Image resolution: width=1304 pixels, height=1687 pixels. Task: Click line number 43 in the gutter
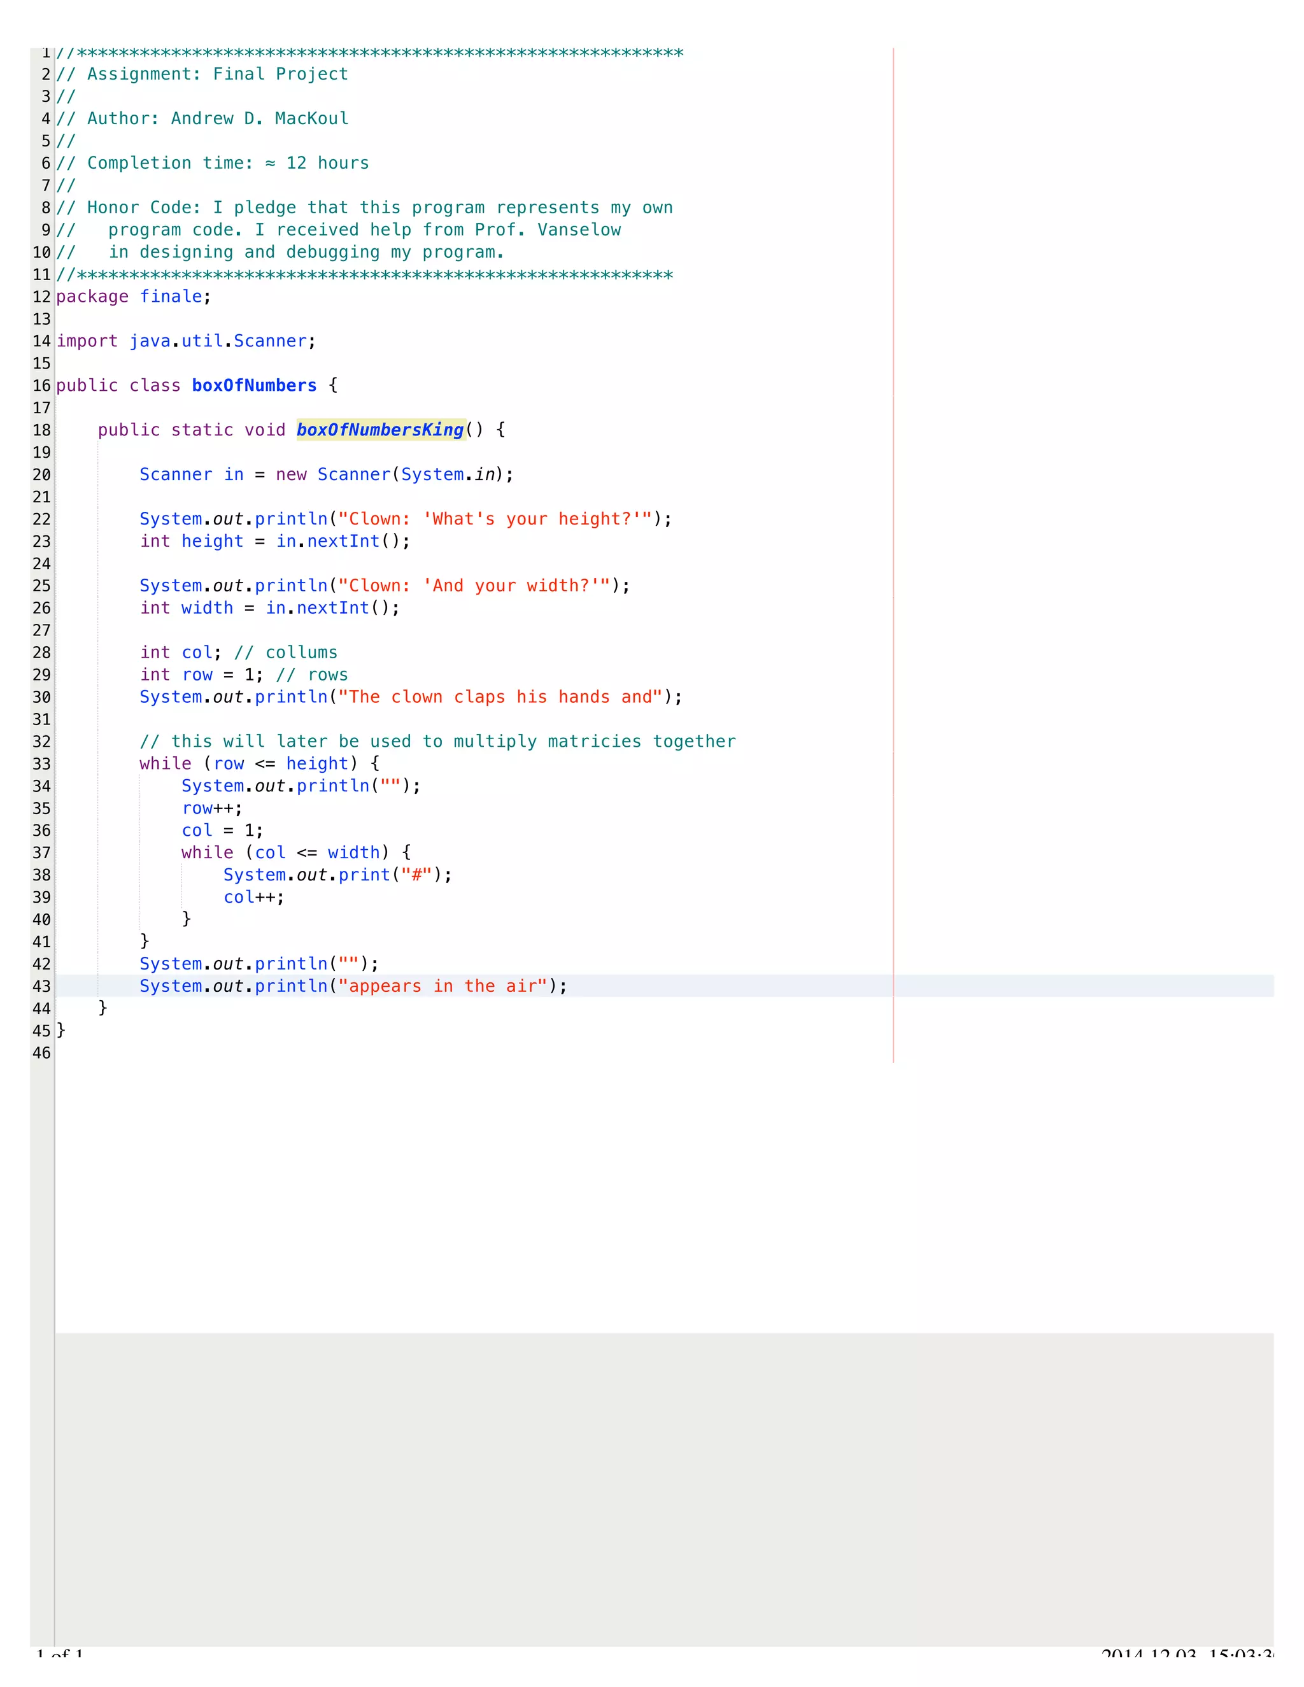pyautogui.click(x=42, y=986)
